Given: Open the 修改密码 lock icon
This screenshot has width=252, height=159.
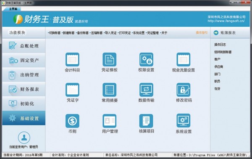Looking at the screenshot, I should (x=184, y=90).
